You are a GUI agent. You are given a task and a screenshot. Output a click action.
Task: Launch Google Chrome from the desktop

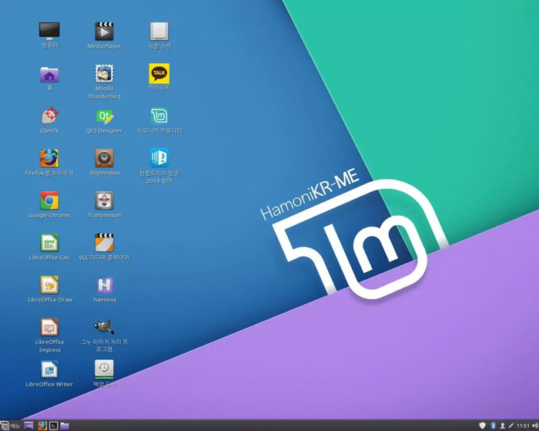tap(49, 200)
